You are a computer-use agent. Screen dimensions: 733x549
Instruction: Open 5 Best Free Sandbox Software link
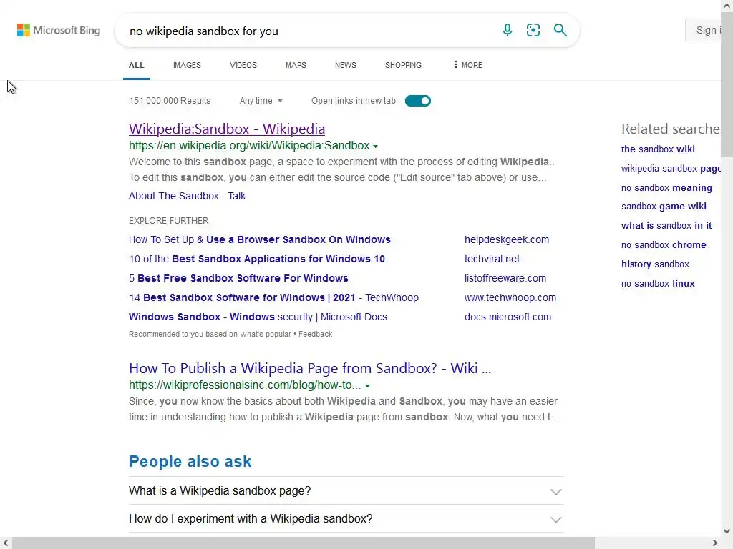pyautogui.click(x=238, y=278)
